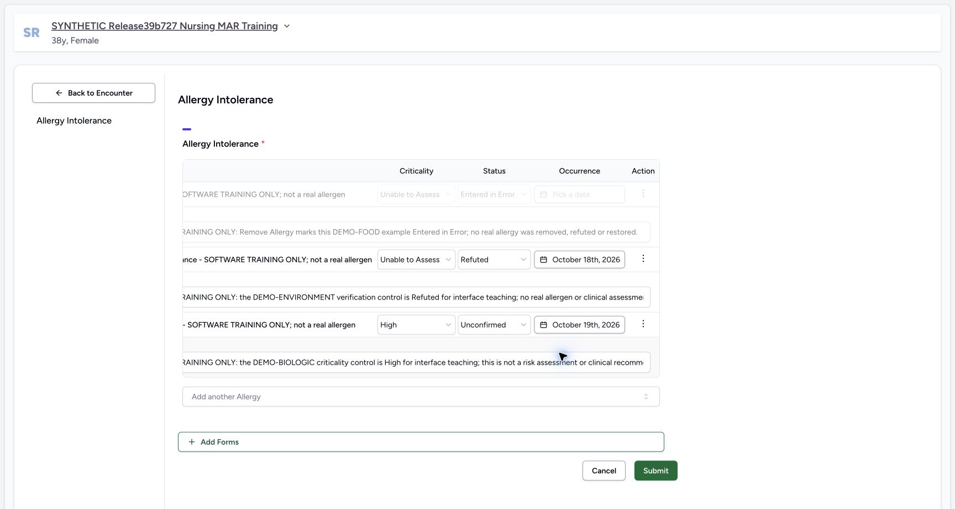Select Allergy Intolerance in the sidebar
Screen dimensions: 955x509
click(74, 120)
